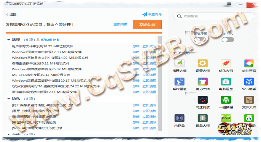Clean 微信电脑版缓存 junk now
Viewport: 261px width, 142px height.
(x=149, y=92)
